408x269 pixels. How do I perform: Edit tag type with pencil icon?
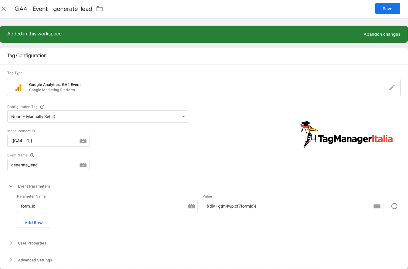click(x=392, y=87)
